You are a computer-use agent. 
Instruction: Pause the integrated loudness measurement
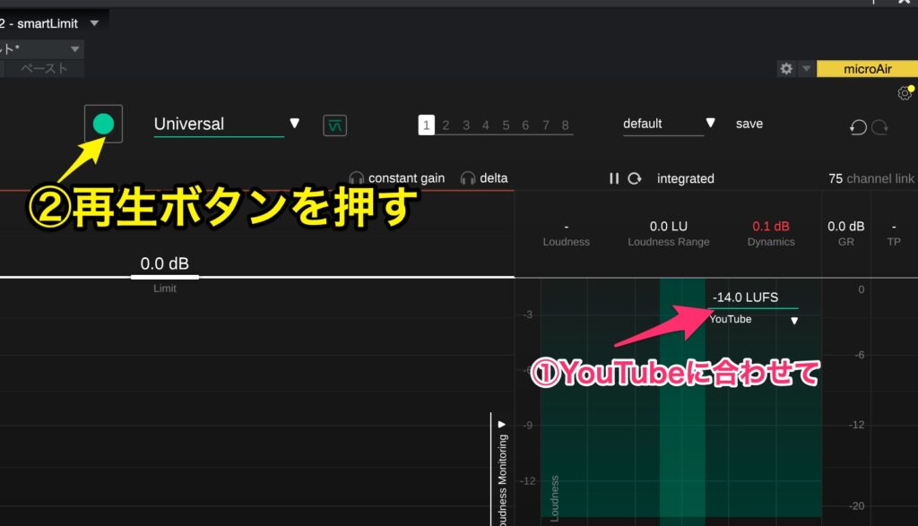615,178
